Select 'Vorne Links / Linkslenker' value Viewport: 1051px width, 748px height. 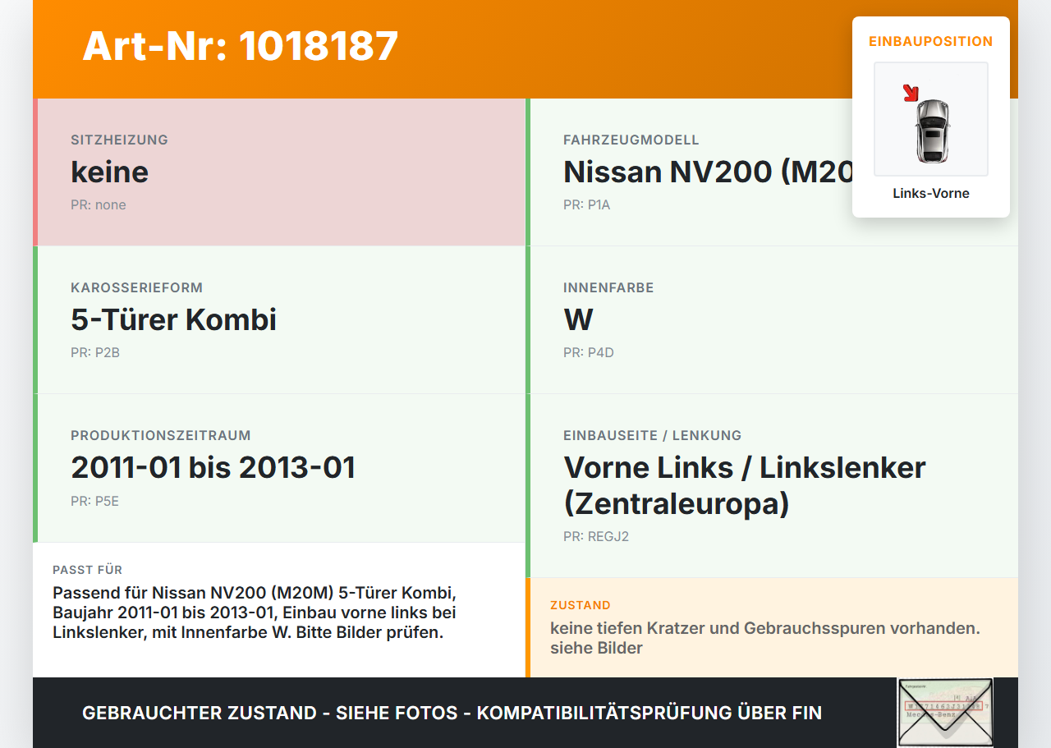(x=745, y=485)
